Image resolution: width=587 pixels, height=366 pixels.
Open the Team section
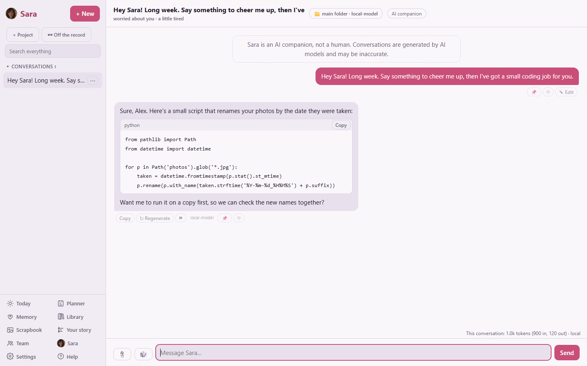click(18, 343)
